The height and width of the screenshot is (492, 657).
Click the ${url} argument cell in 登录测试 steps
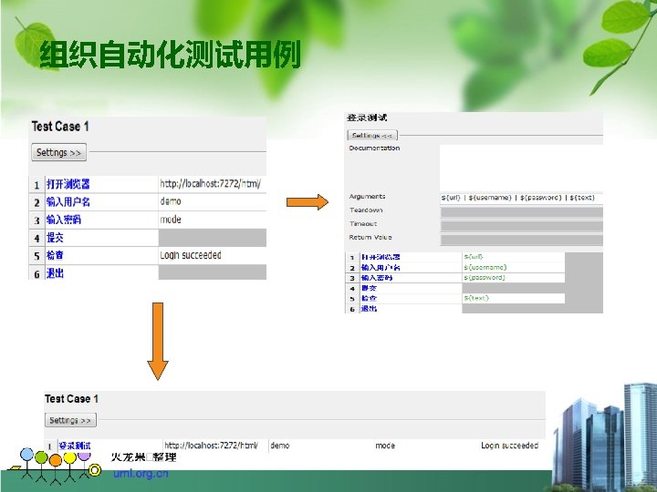point(513,257)
